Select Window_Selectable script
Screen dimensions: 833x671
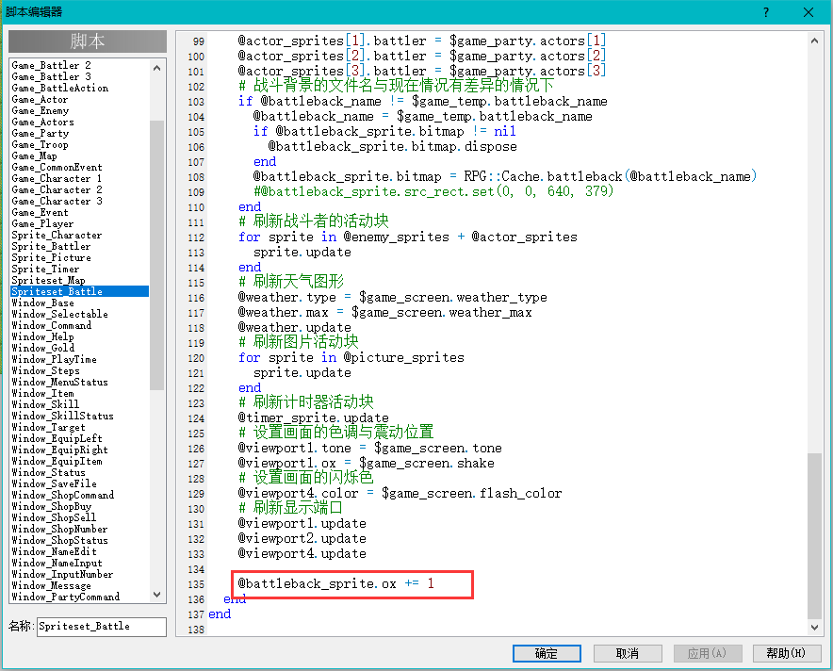point(59,314)
